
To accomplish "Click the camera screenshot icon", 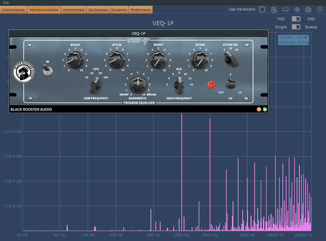I will click(308, 9).
